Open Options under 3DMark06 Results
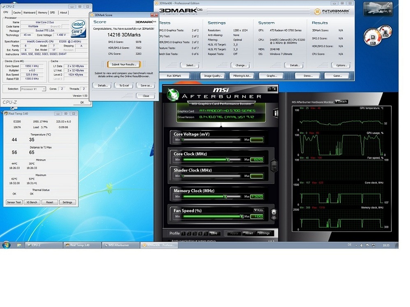Screen dimensions: 410x307 [x=341, y=65]
